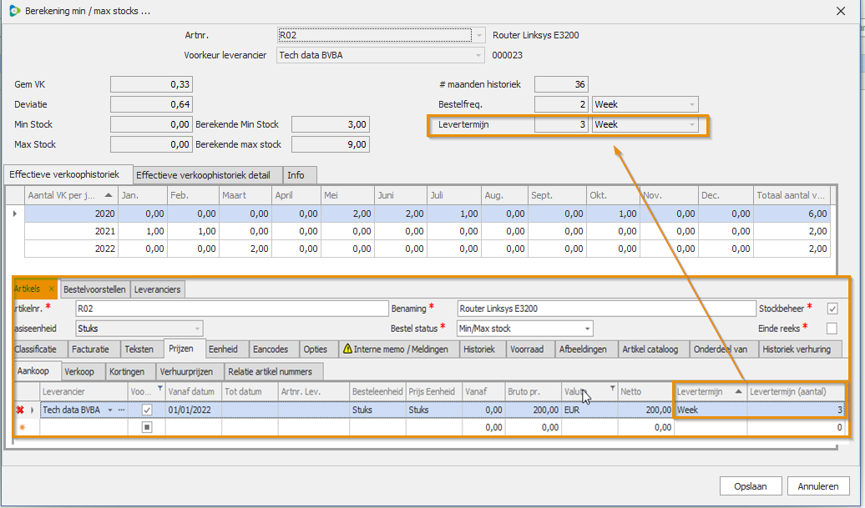Open the Info tab
This screenshot has height=508, width=865.
[296, 174]
